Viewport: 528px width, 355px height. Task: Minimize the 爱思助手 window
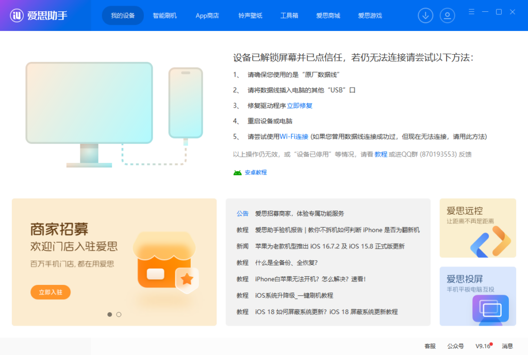coord(485,12)
